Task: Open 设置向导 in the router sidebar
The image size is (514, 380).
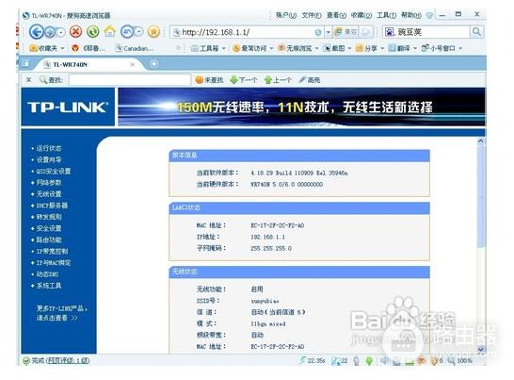Action: pyautogui.click(x=49, y=159)
